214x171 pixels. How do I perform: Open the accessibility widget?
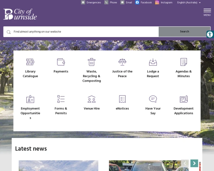point(210,34)
